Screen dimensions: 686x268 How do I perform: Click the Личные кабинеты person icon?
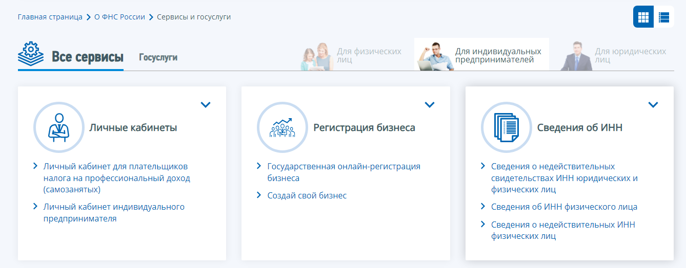pos(58,127)
